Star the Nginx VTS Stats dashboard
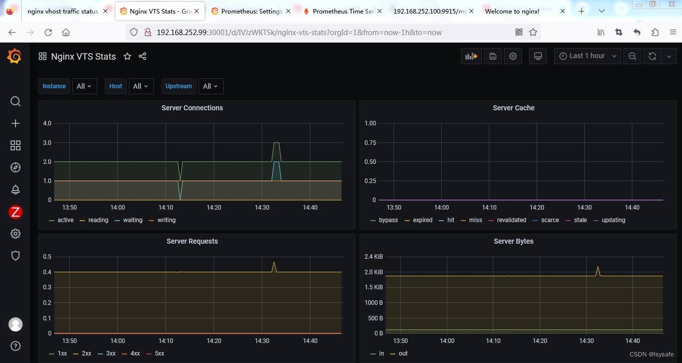Image resolution: width=682 pixels, height=363 pixels. pyautogui.click(x=127, y=57)
